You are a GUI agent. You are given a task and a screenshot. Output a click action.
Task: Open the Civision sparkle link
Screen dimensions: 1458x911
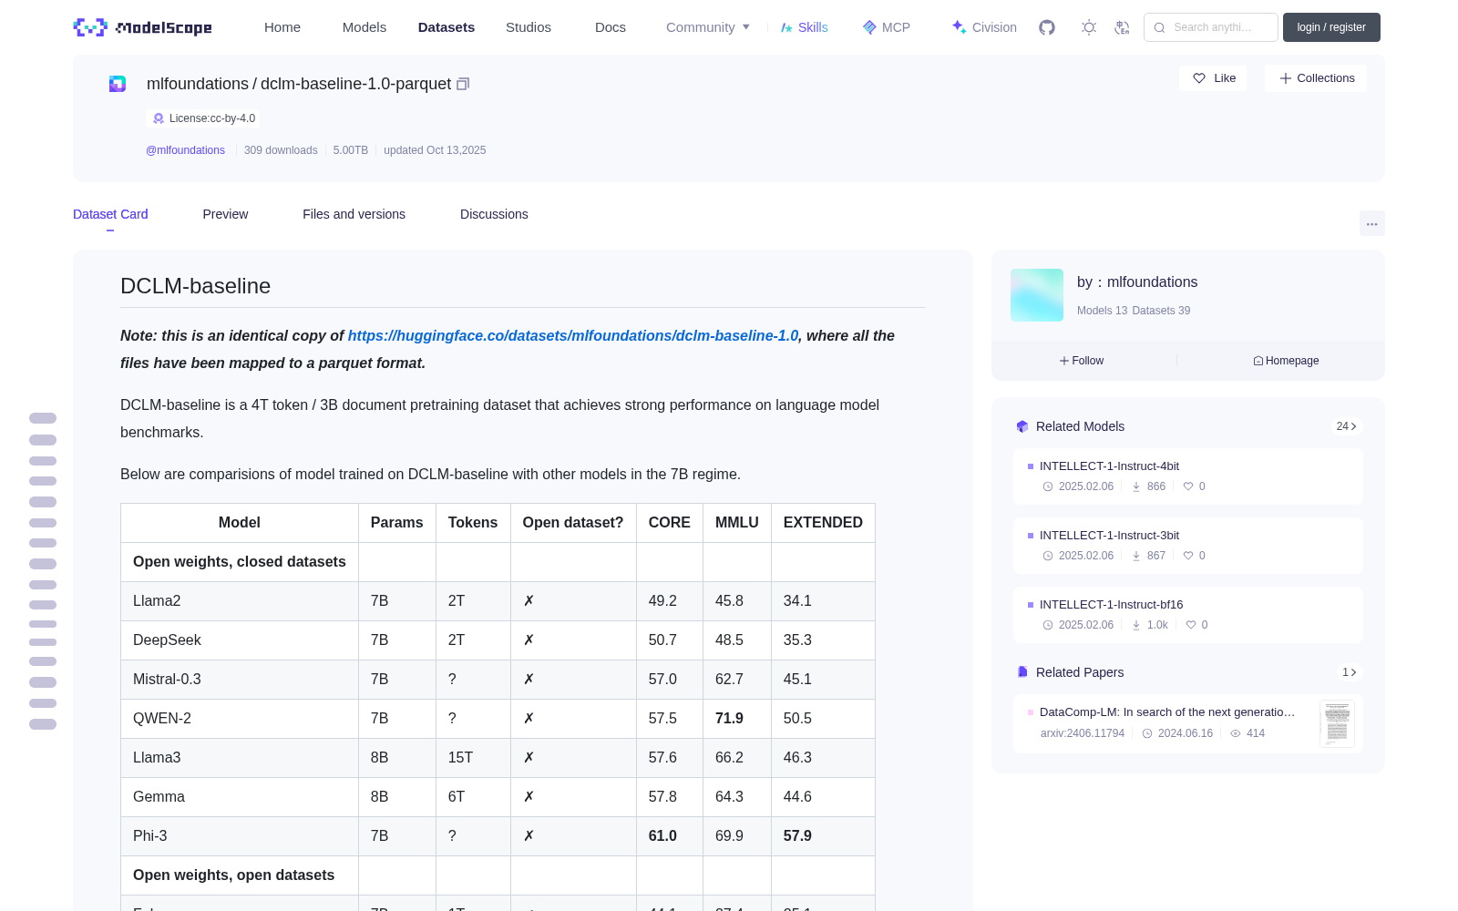pos(984,27)
